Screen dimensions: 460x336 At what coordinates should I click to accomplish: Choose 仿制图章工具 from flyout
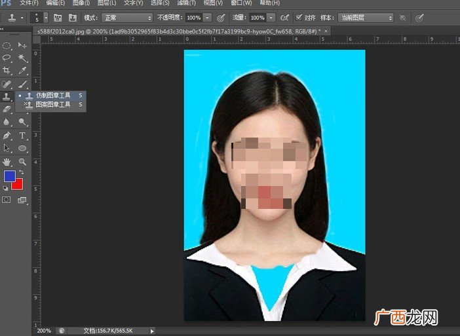[51, 96]
